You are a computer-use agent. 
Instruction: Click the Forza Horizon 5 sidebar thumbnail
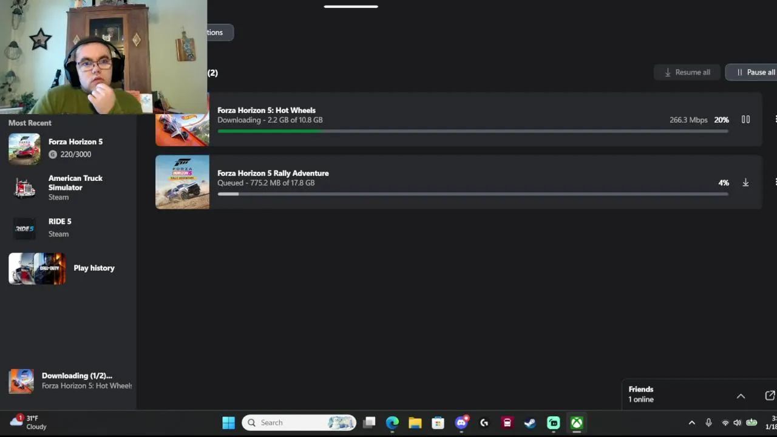24,149
